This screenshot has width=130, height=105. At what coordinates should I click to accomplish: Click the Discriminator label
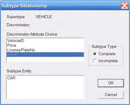[19, 25]
